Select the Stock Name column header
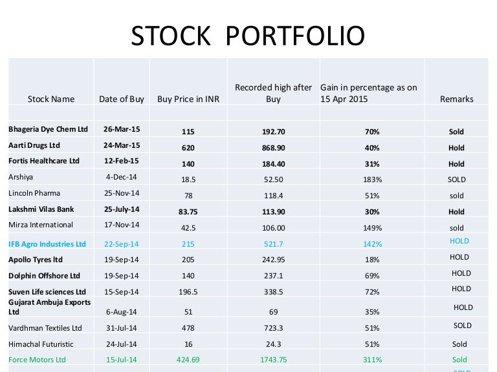Screen dimensions: 497x372 click(51, 99)
